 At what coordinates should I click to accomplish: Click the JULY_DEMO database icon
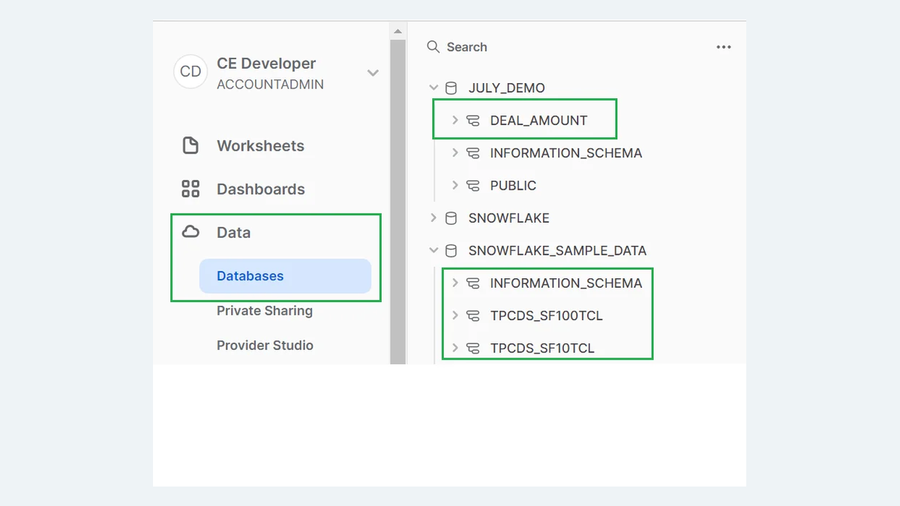[451, 88]
